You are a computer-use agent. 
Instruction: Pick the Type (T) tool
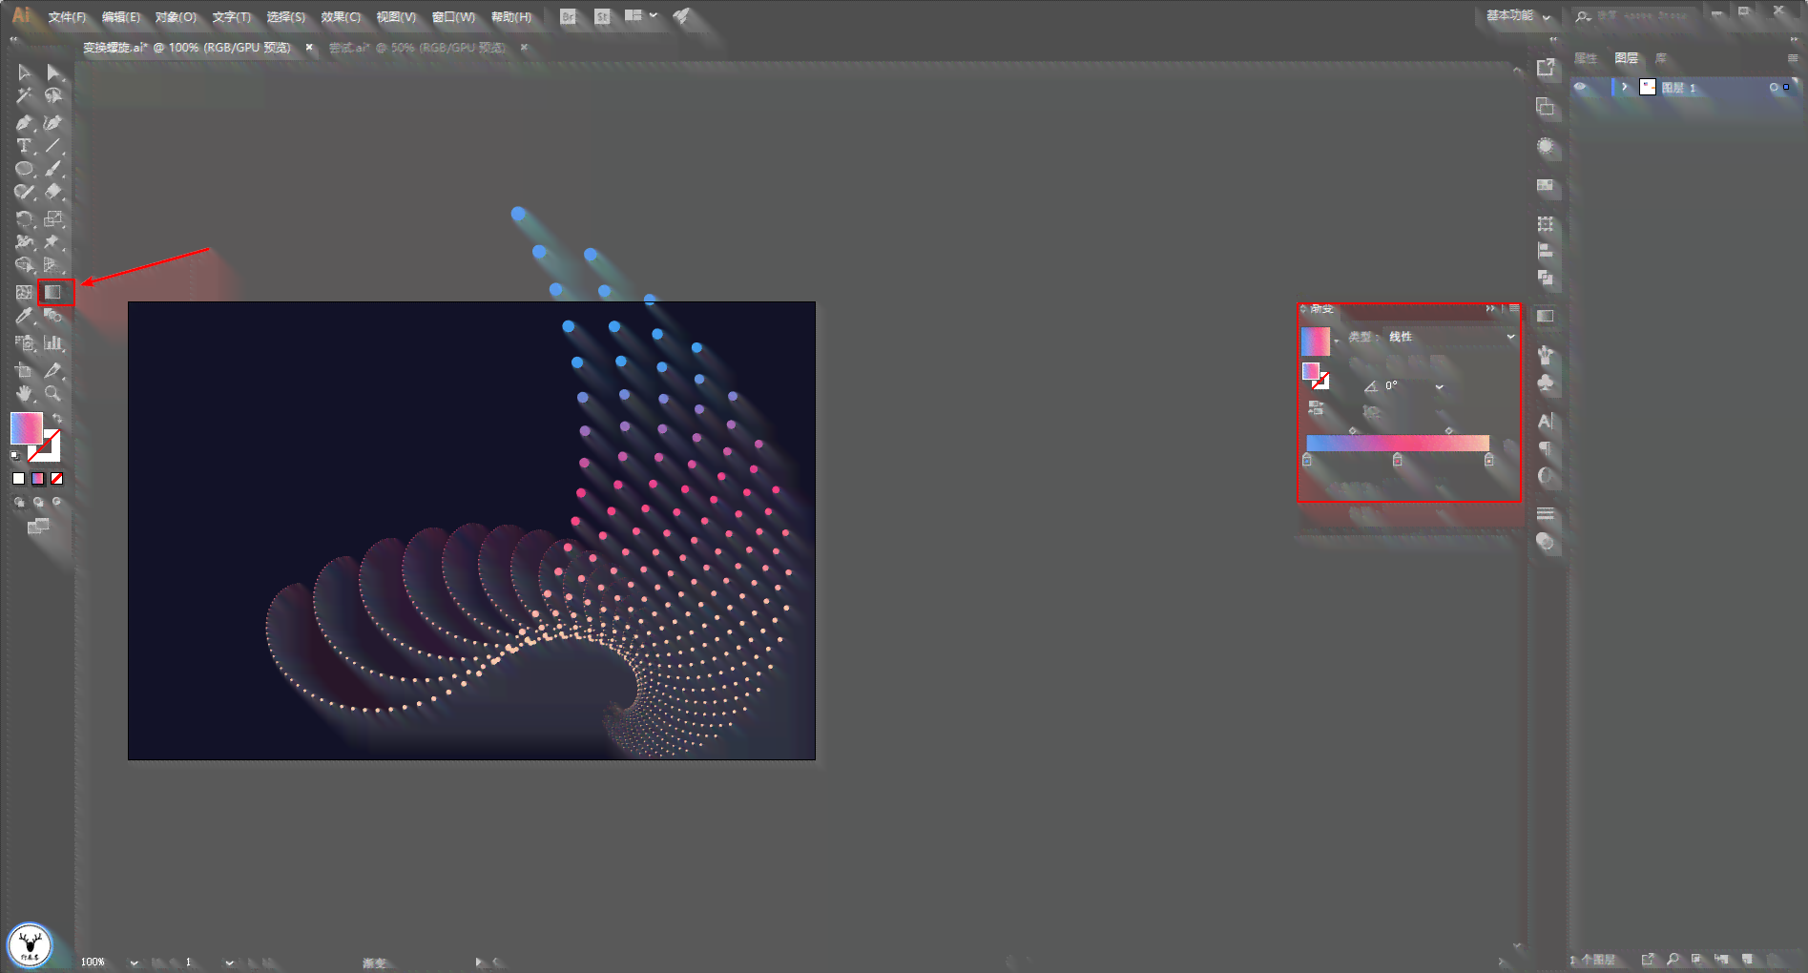tap(25, 146)
